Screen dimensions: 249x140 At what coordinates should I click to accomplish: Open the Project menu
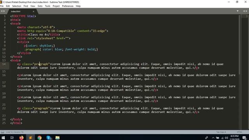click(56, 6)
